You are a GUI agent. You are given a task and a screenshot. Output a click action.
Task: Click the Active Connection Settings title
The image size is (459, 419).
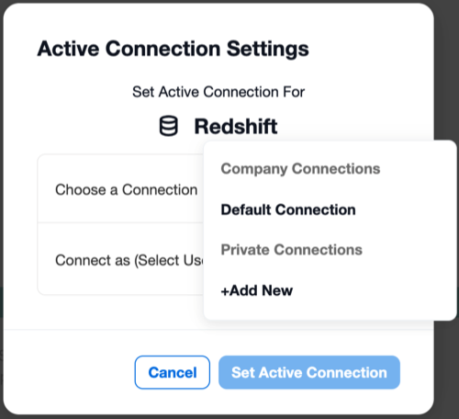(173, 49)
